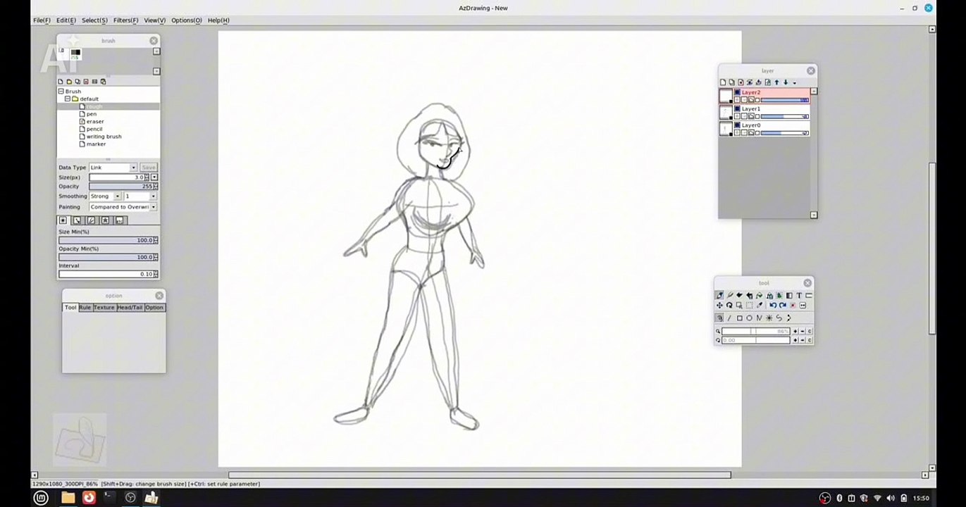966x507 pixels.
Task: Open the Painting mode dropdown
Action: (123, 207)
